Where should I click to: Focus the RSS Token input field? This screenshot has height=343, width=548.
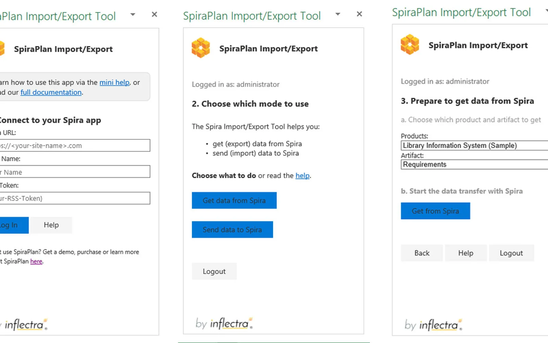(75, 198)
